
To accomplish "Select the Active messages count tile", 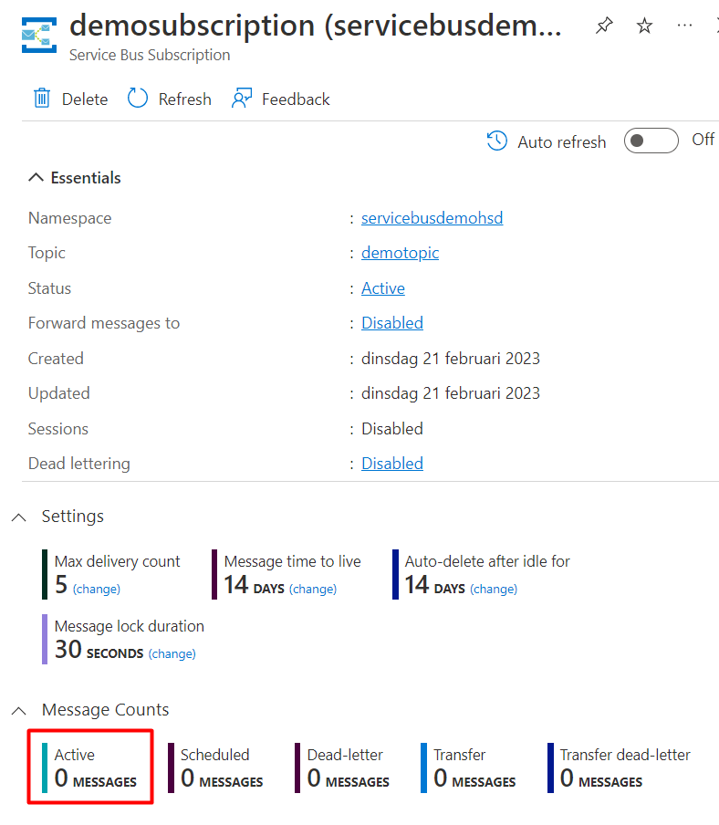I will (x=90, y=768).
